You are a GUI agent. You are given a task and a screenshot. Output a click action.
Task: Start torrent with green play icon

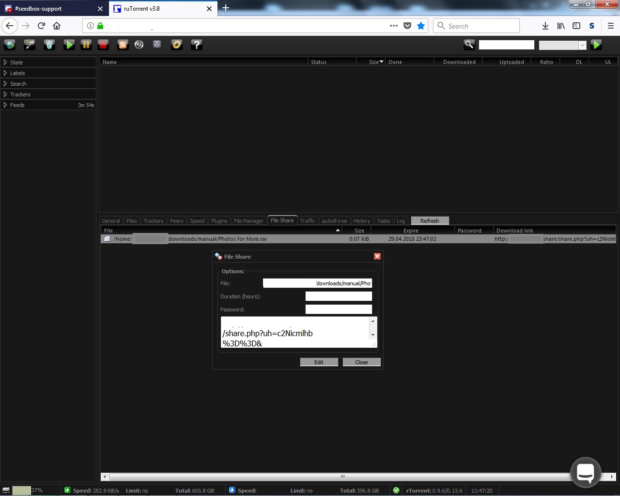click(69, 45)
